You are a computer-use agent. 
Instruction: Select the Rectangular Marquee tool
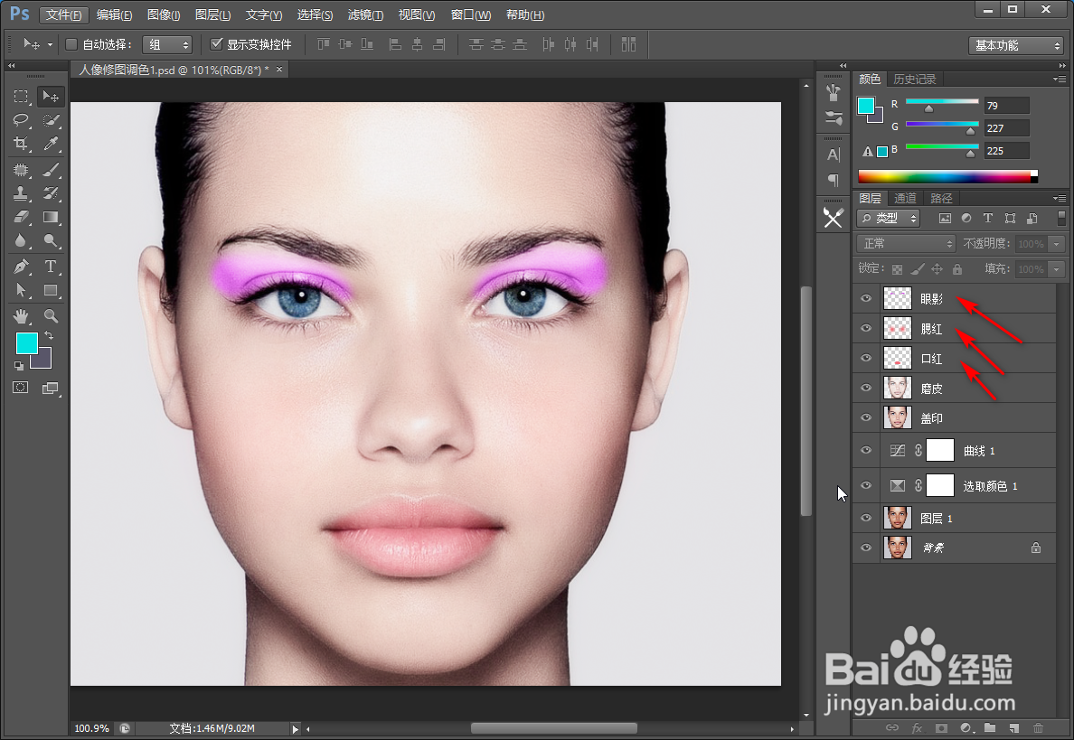(x=21, y=98)
